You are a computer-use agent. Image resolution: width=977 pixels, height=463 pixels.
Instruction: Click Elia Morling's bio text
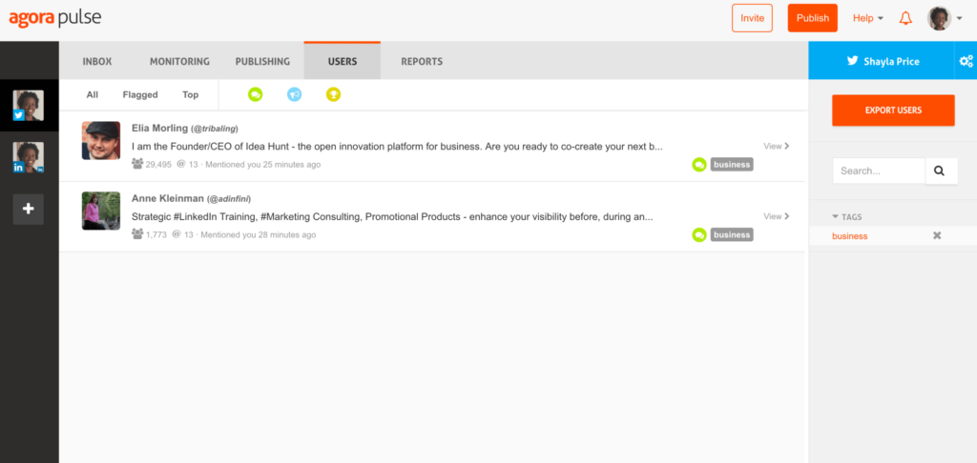pos(397,147)
